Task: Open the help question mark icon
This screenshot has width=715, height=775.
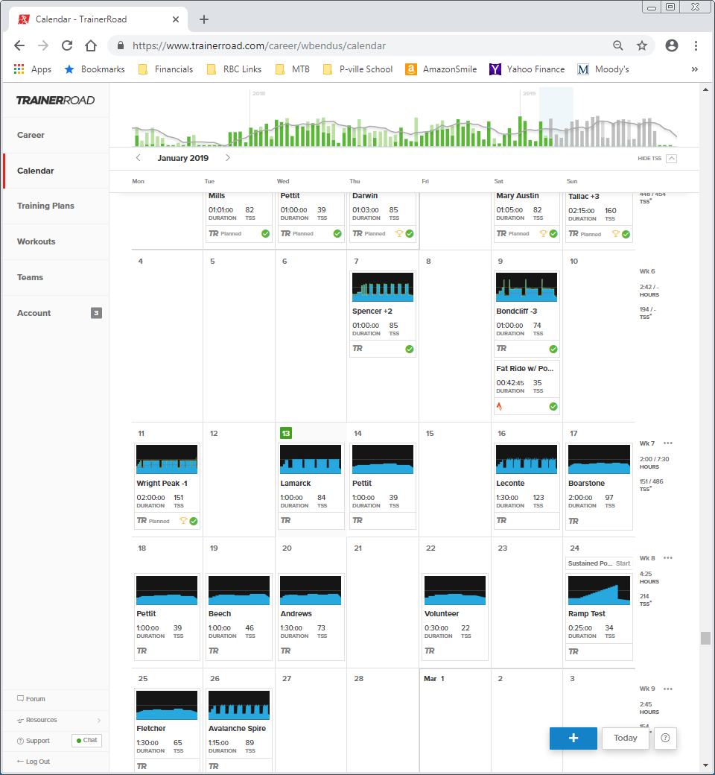Action: [x=665, y=738]
